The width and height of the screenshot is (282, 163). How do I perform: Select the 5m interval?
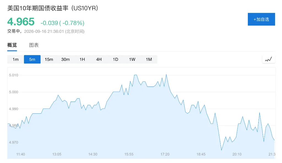pos(32,59)
